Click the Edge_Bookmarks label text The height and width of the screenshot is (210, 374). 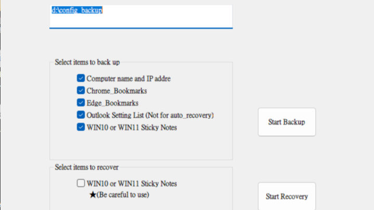[x=112, y=103]
